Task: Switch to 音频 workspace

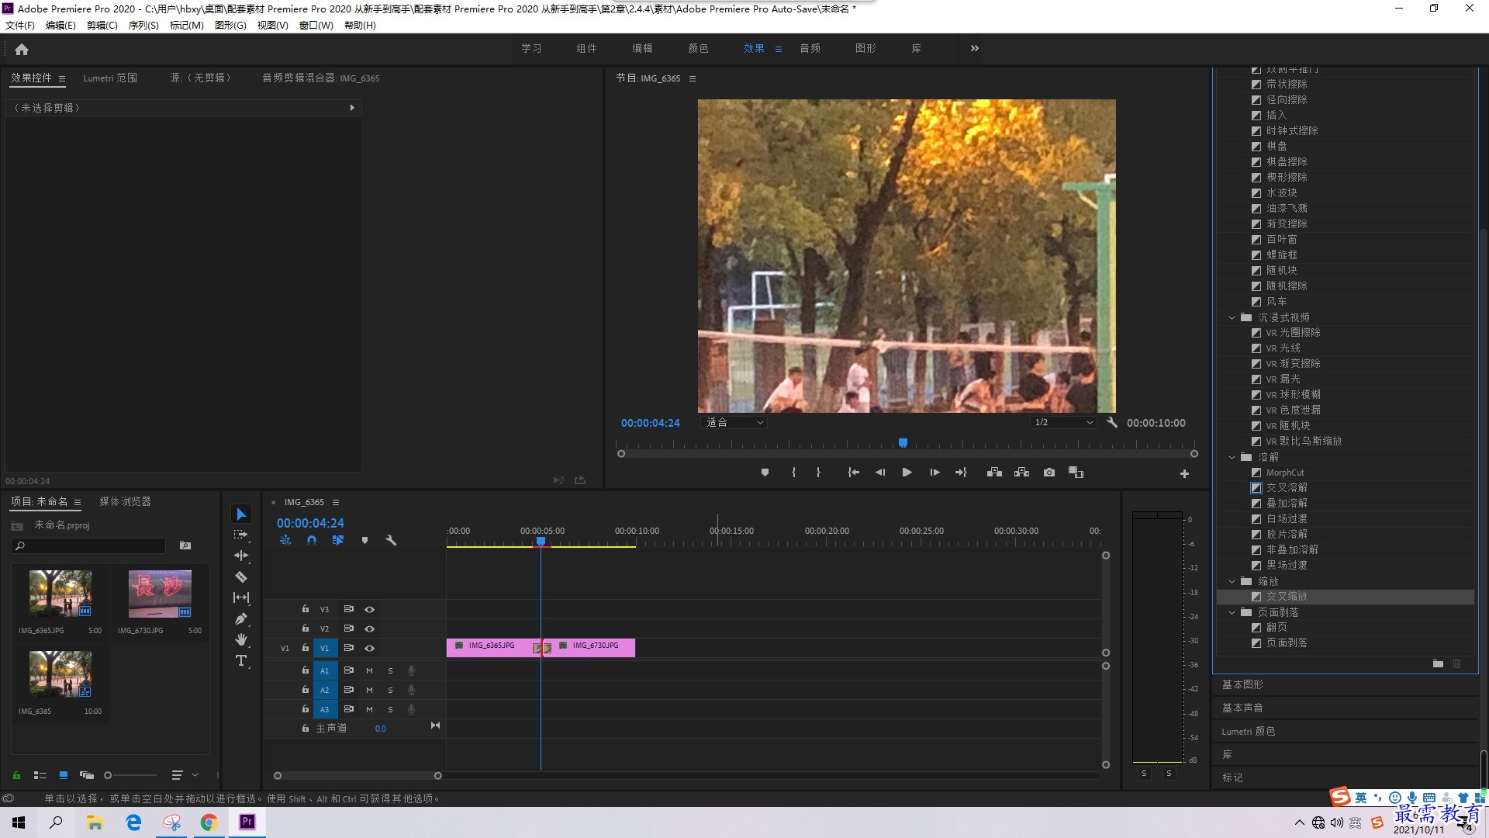Action: 810,48
